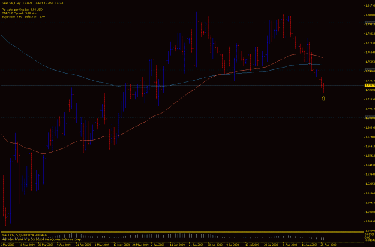The height and width of the screenshot is (247, 375).
Task: Click the '21 Apr 2009' date label
Action: [83, 245]
